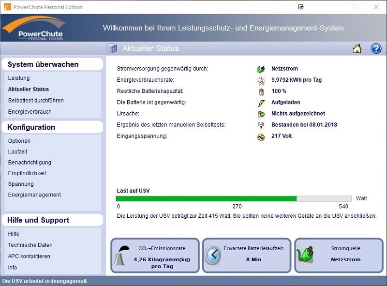Open the Leistung page
This screenshot has width=387, height=286.
pyautogui.click(x=19, y=78)
